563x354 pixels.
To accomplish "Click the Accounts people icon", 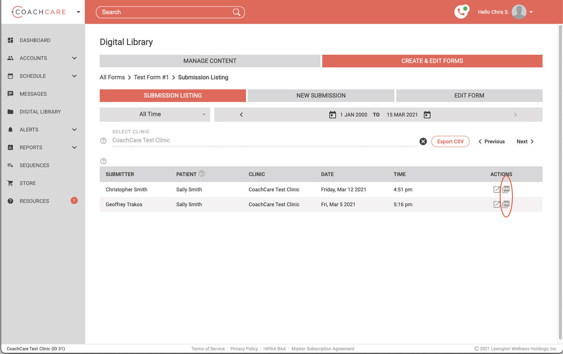I will tap(10, 58).
